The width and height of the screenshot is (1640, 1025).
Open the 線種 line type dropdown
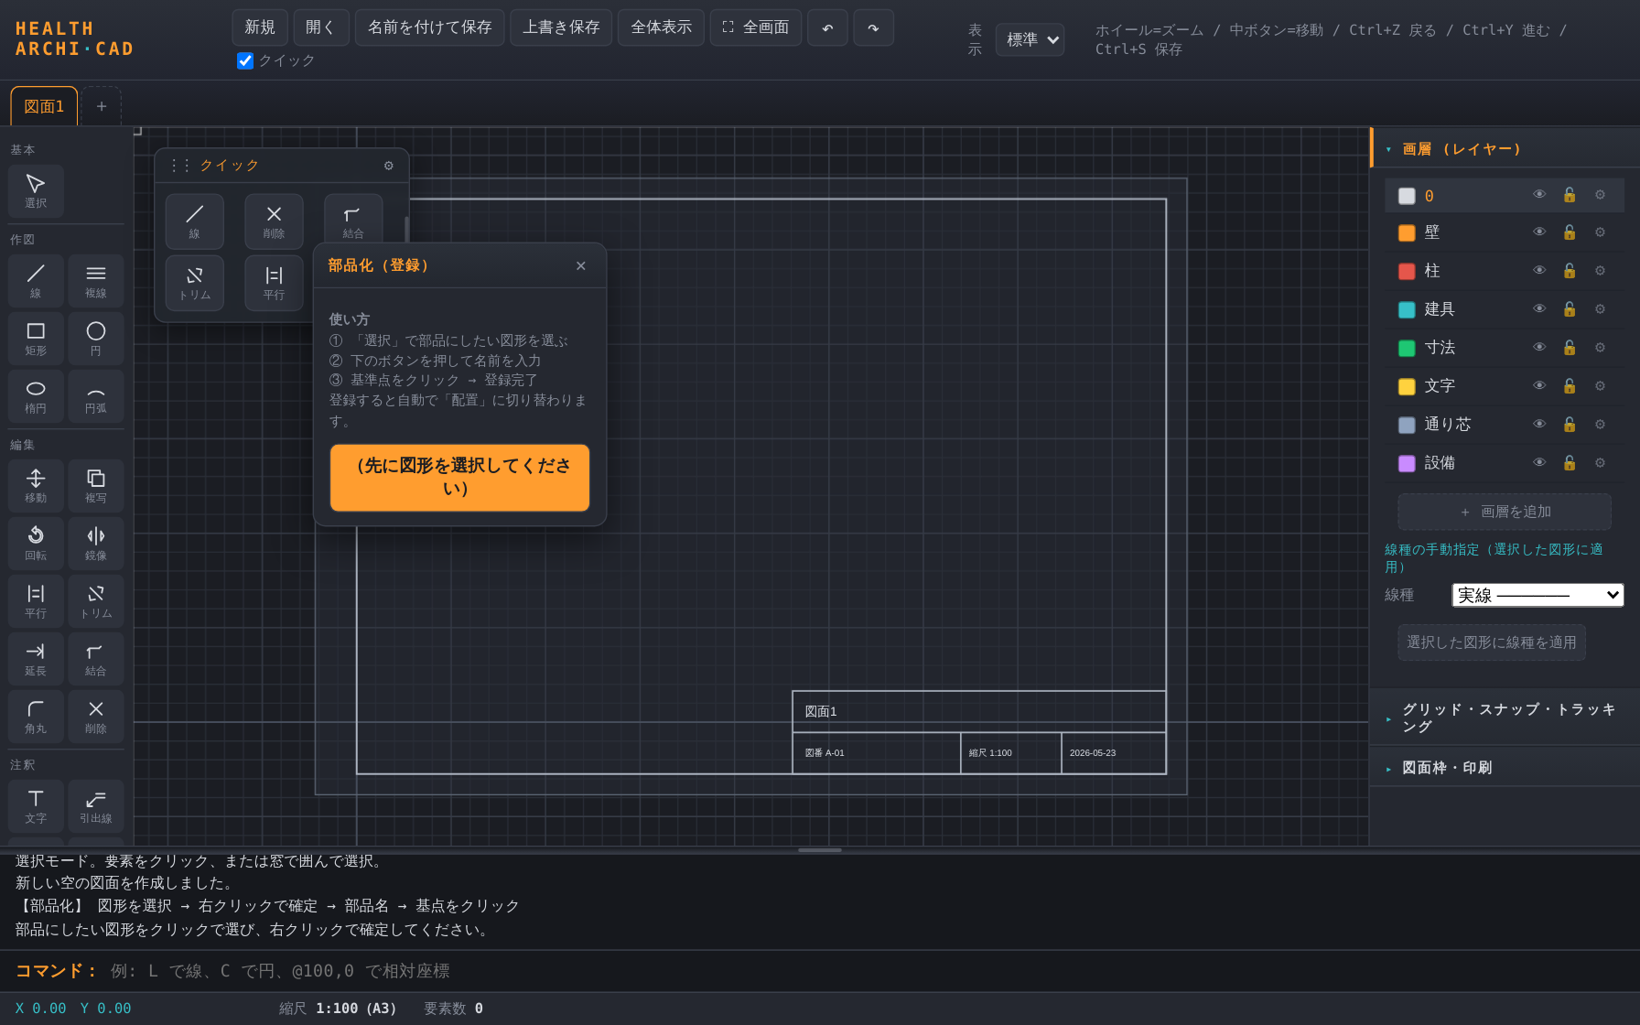coord(1537,595)
